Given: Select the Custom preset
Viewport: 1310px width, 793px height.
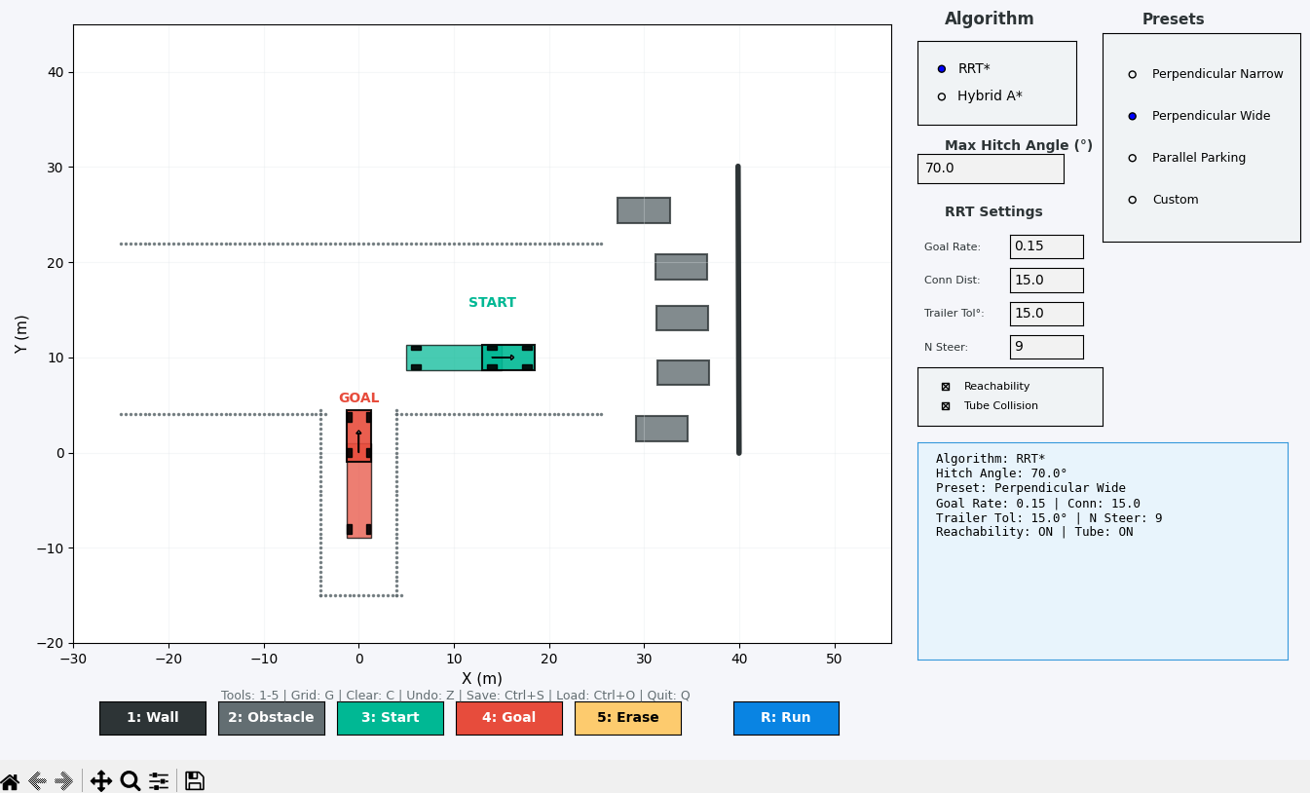Looking at the screenshot, I should [x=1132, y=200].
